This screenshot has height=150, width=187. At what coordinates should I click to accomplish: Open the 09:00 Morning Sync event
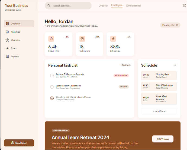point(159,76)
